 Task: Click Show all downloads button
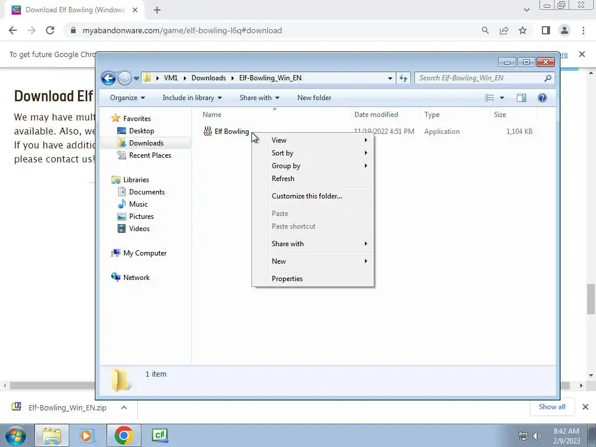pyautogui.click(x=552, y=407)
